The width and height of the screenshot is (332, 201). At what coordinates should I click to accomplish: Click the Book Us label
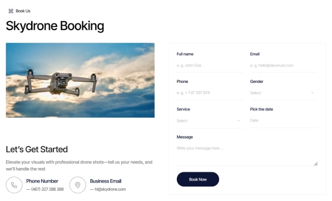pos(23,11)
